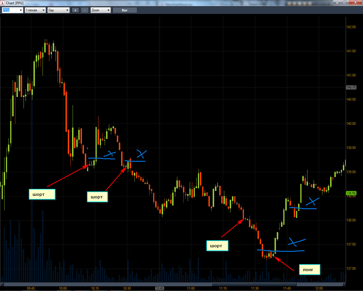The width and height of the screenshot is (363, 291).
Task: Minimize the Chart window
Action: point(337,3)
